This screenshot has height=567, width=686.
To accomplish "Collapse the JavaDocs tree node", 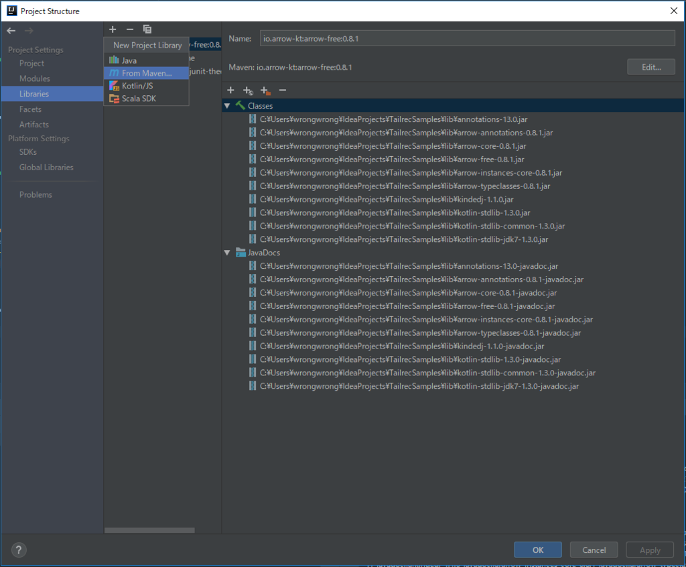I will pos(227,253).
